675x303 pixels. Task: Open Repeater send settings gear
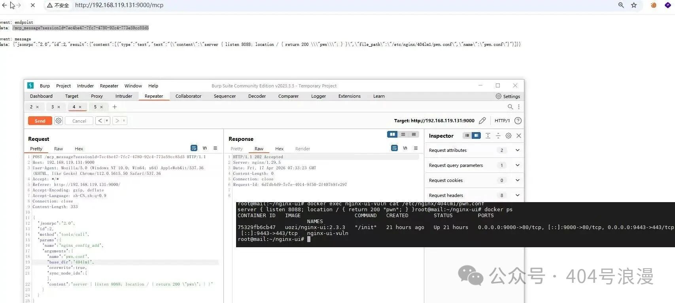[59, 121]
